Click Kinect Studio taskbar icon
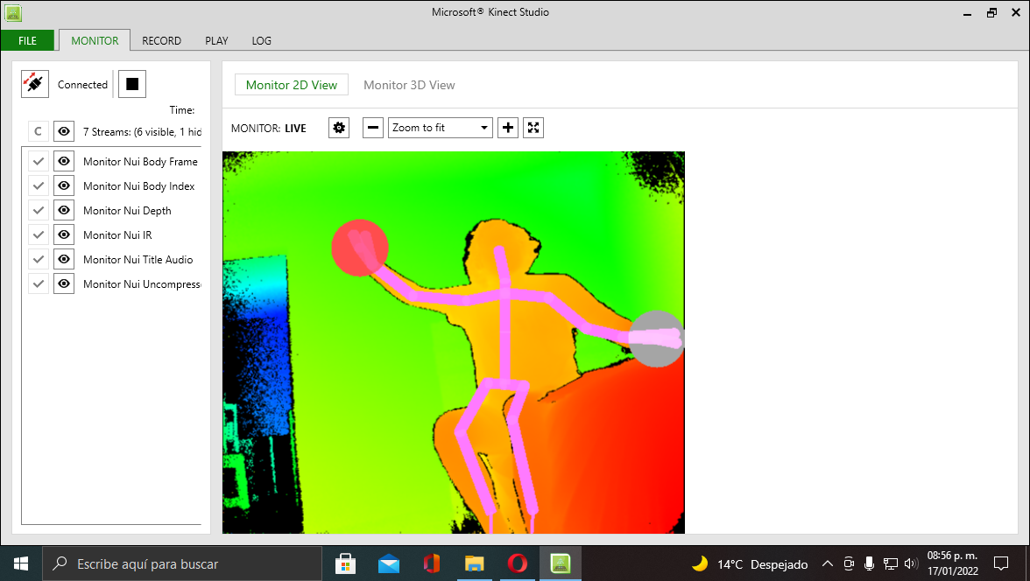1030x581 pixels. [561, 563]
